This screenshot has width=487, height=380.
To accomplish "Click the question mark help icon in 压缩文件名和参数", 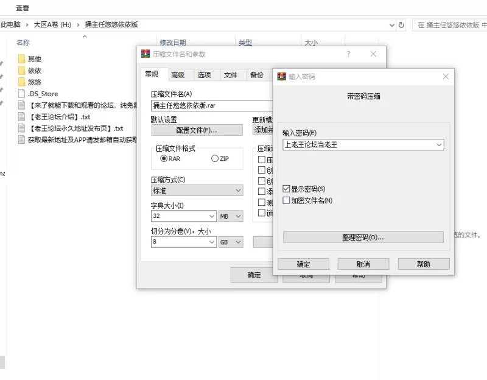I will pos(349,54).
